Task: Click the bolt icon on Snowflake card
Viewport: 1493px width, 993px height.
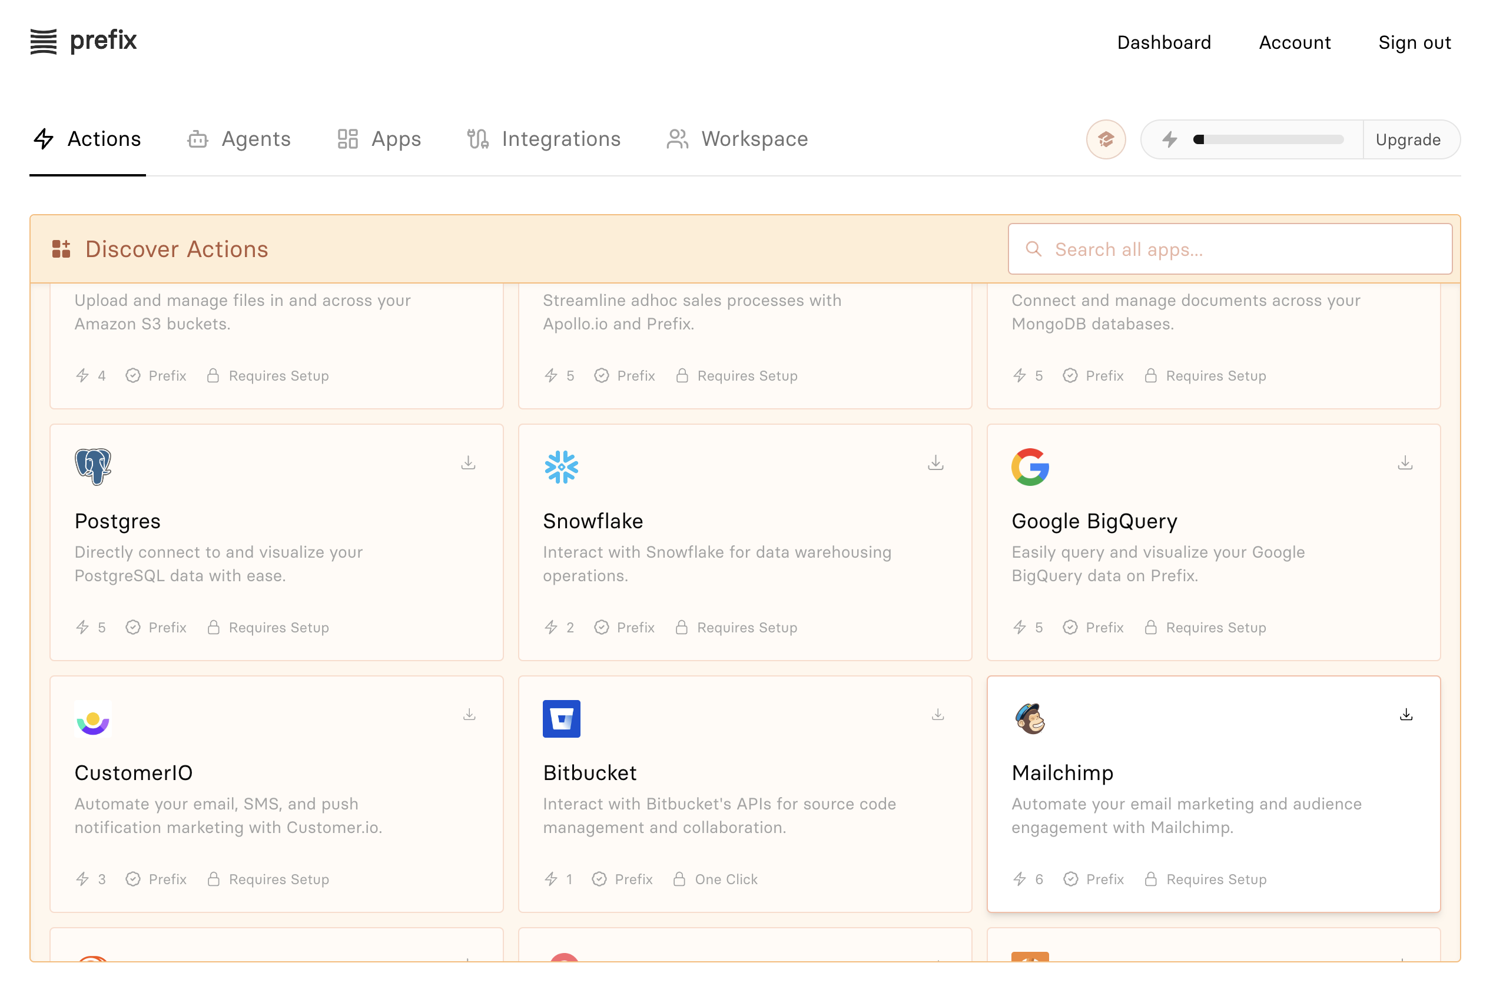Action: point(550,628)
